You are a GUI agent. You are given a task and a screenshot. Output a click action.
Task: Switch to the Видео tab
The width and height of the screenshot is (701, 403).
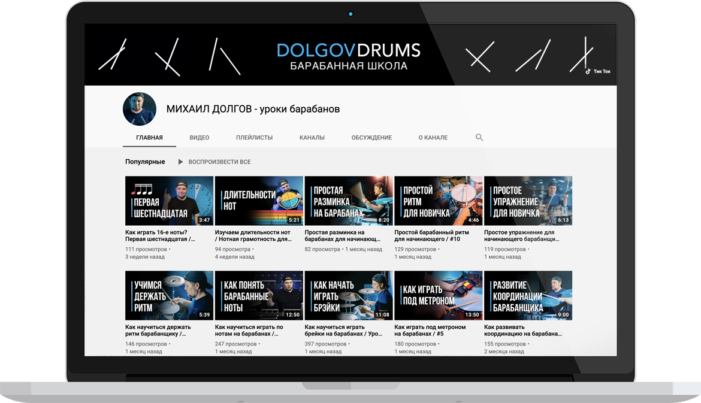click(x=200, y=138)
